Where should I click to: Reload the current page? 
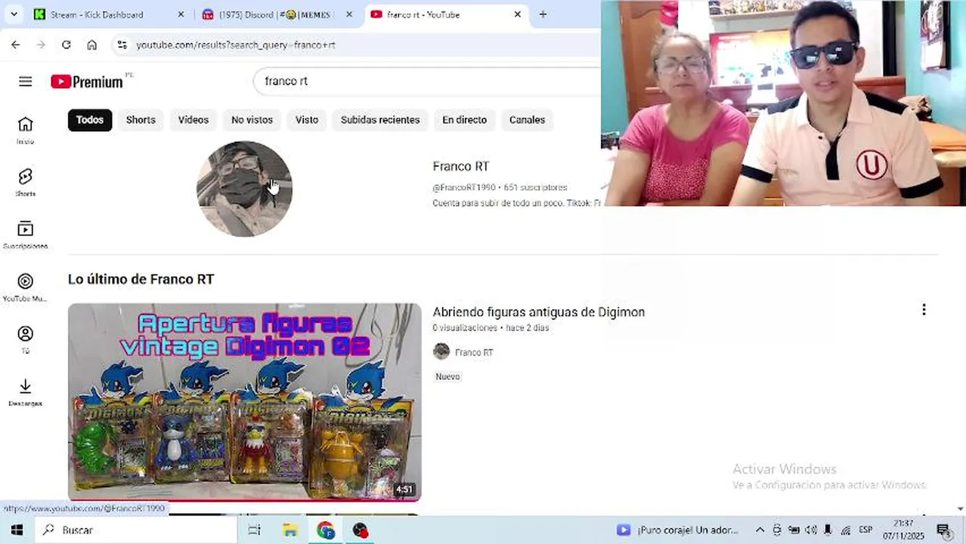67,45
